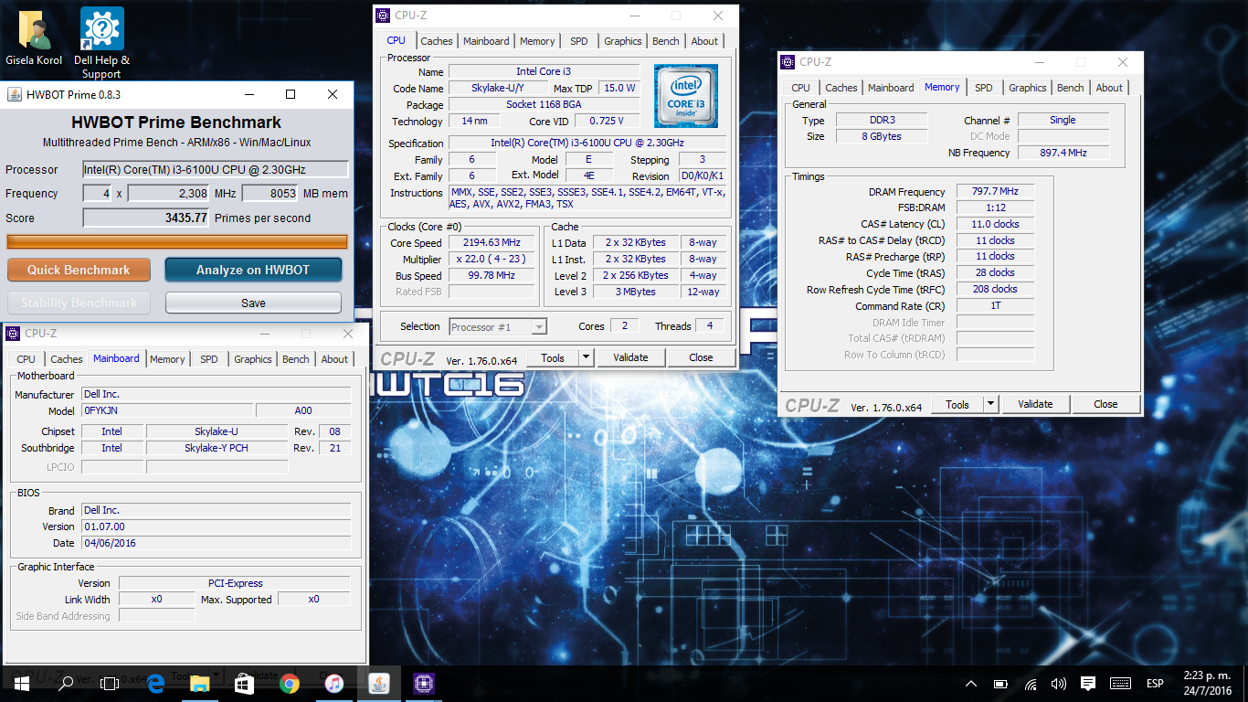Click the Score field showing 3435.77
Image resolution: width=1248 pixels, height=702 pixels.
coord(146,218)
